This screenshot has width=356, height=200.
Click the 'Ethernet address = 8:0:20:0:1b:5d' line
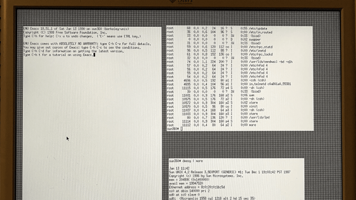coord(197,187)
